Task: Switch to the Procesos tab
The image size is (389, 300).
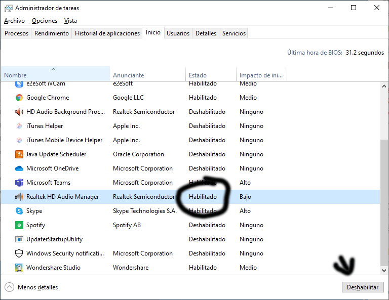Action: (x=16, y=33)
